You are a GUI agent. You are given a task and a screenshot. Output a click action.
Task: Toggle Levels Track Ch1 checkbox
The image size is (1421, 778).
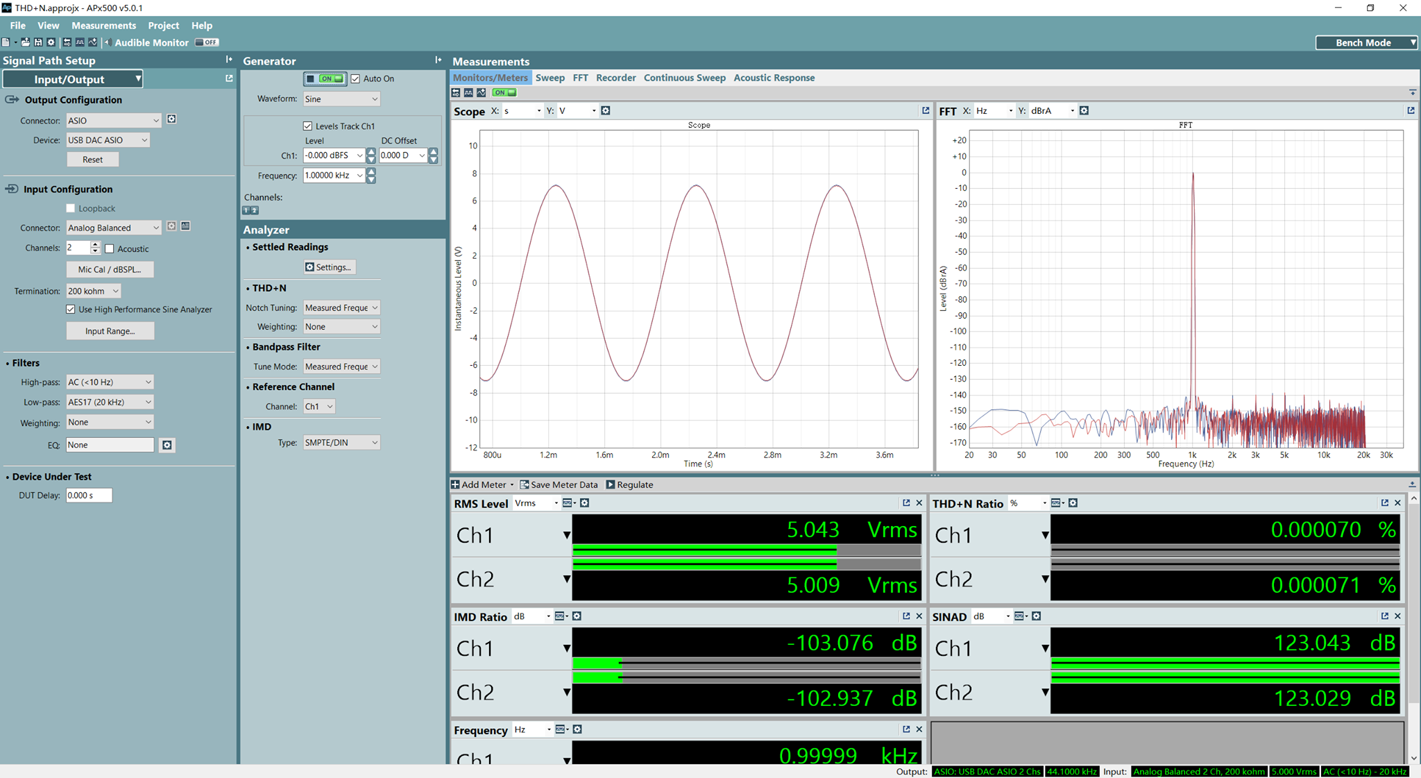[307, 126]
